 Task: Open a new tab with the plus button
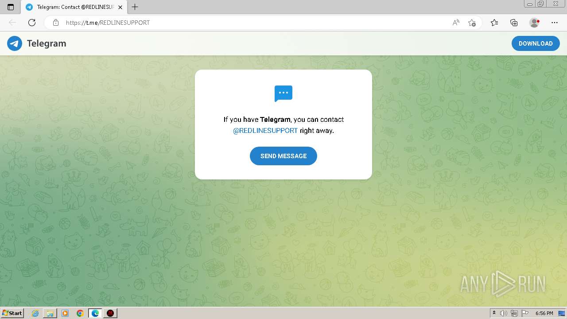coord(135,7)
